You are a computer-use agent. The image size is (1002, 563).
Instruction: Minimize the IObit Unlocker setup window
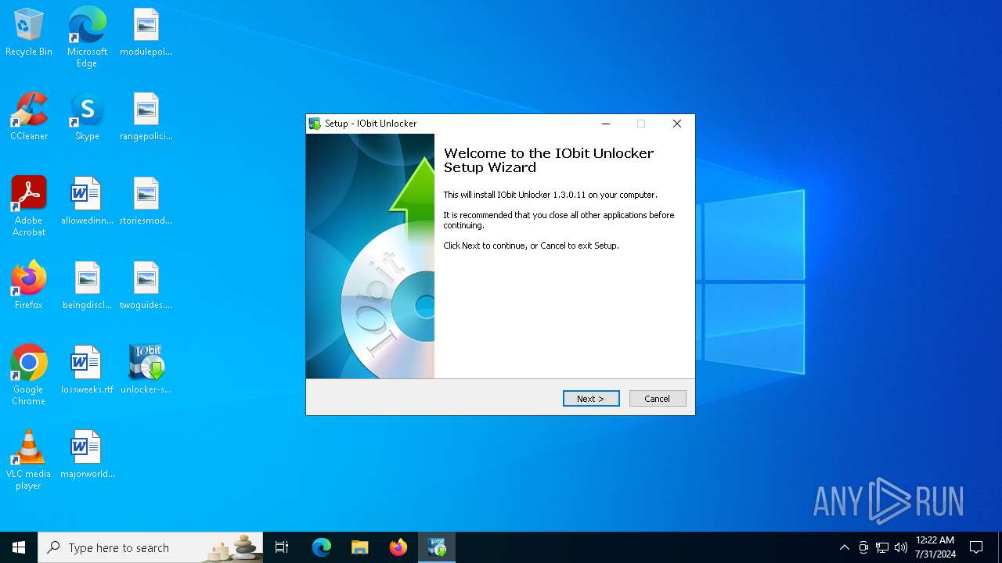606,124
